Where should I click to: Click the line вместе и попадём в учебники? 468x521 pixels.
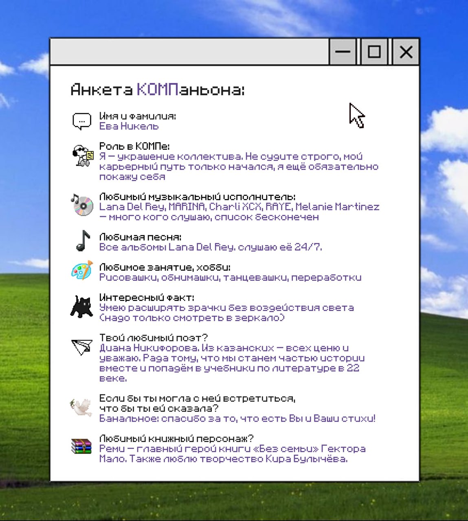click(229, 368)
